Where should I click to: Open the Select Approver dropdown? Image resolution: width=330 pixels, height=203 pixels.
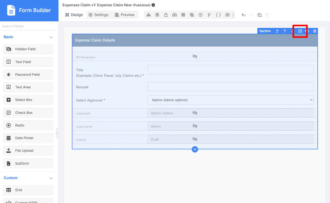[x=231, y=100]
